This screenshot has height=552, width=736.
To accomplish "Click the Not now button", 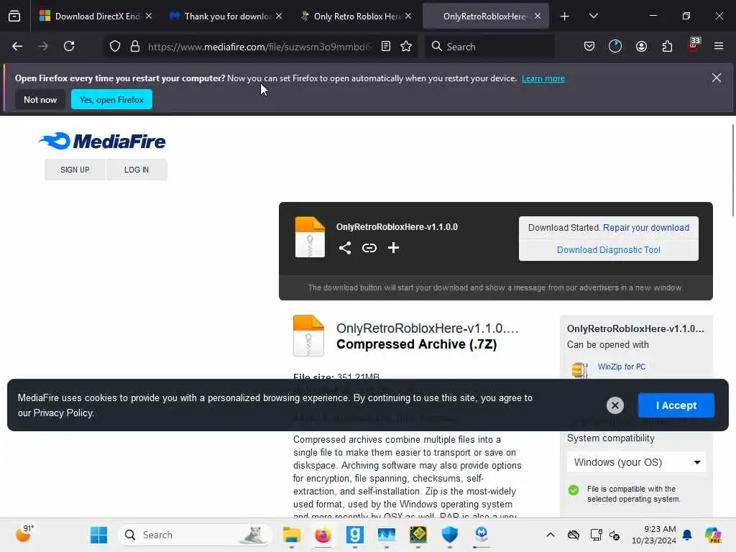I will [x=40, y=99].
